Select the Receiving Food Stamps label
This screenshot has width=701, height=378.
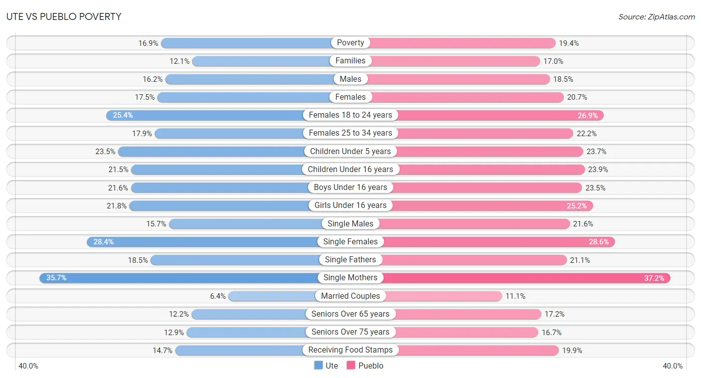(x=350, y=350)
